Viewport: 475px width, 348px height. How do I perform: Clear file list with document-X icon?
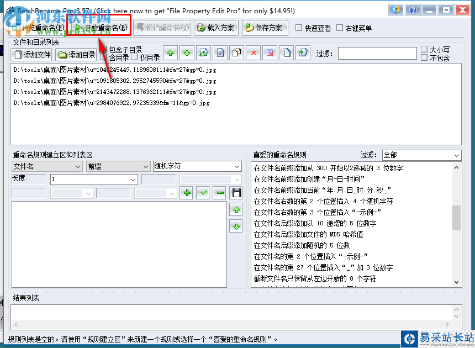[x=270, y=54]
